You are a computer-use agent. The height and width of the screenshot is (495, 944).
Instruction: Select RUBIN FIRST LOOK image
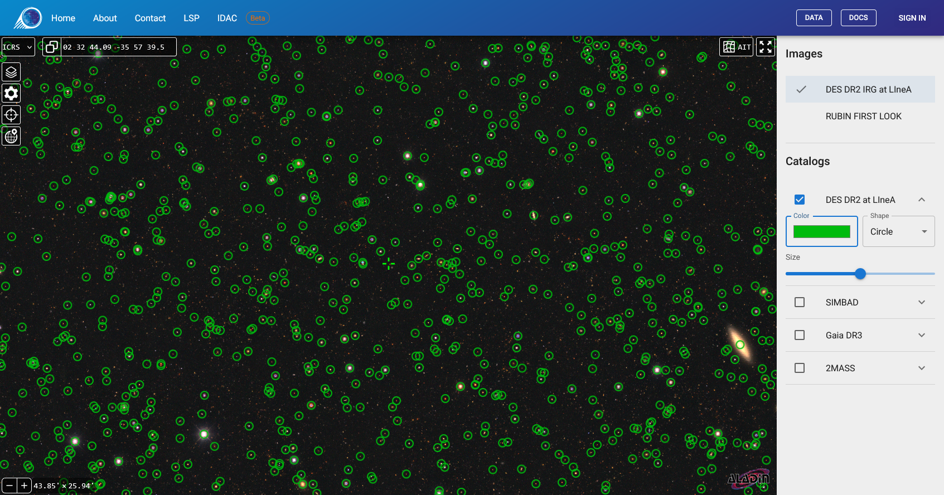tap(860, 116)
